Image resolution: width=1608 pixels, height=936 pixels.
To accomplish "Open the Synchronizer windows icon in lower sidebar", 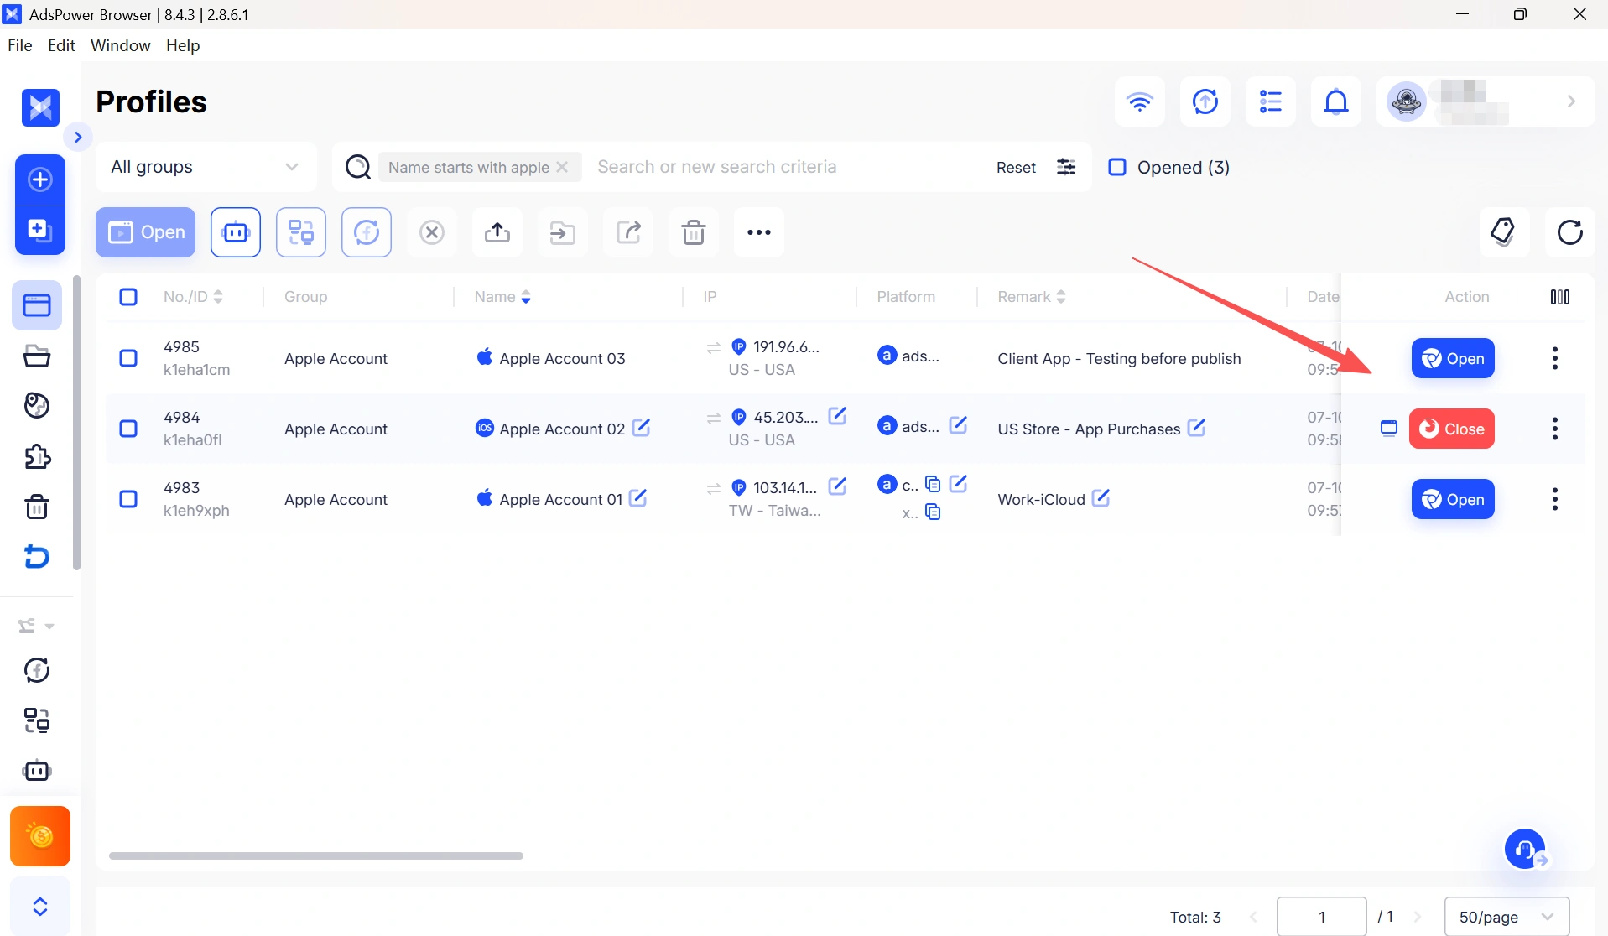I will pos(37,720).
